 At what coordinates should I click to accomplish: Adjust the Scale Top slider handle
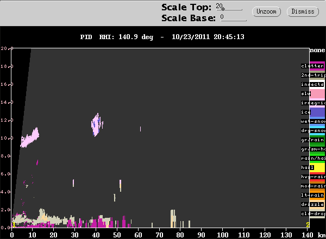pos(223,9)
